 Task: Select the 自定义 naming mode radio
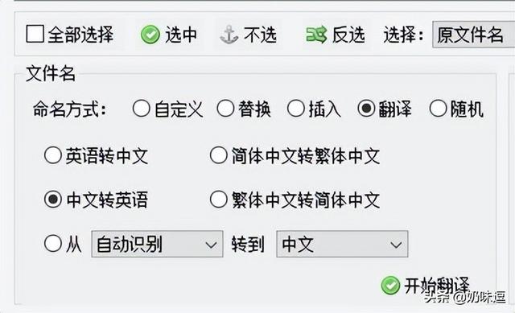click(142, 109)
